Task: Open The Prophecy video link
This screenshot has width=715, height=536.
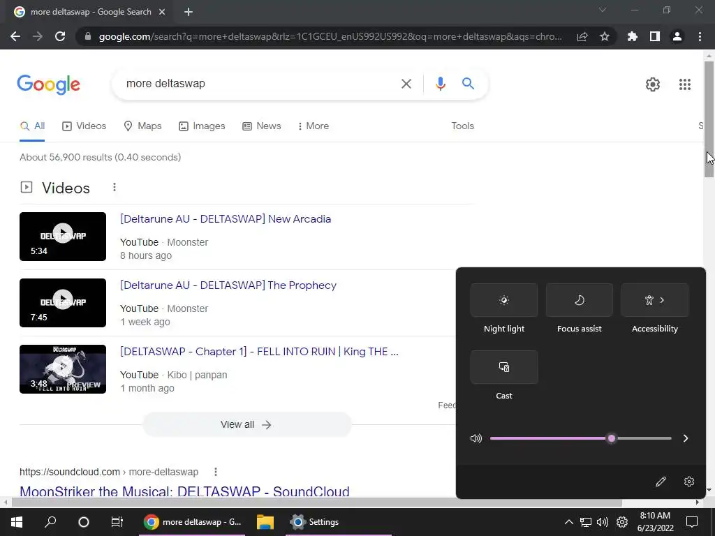Action: click(228, 285)
